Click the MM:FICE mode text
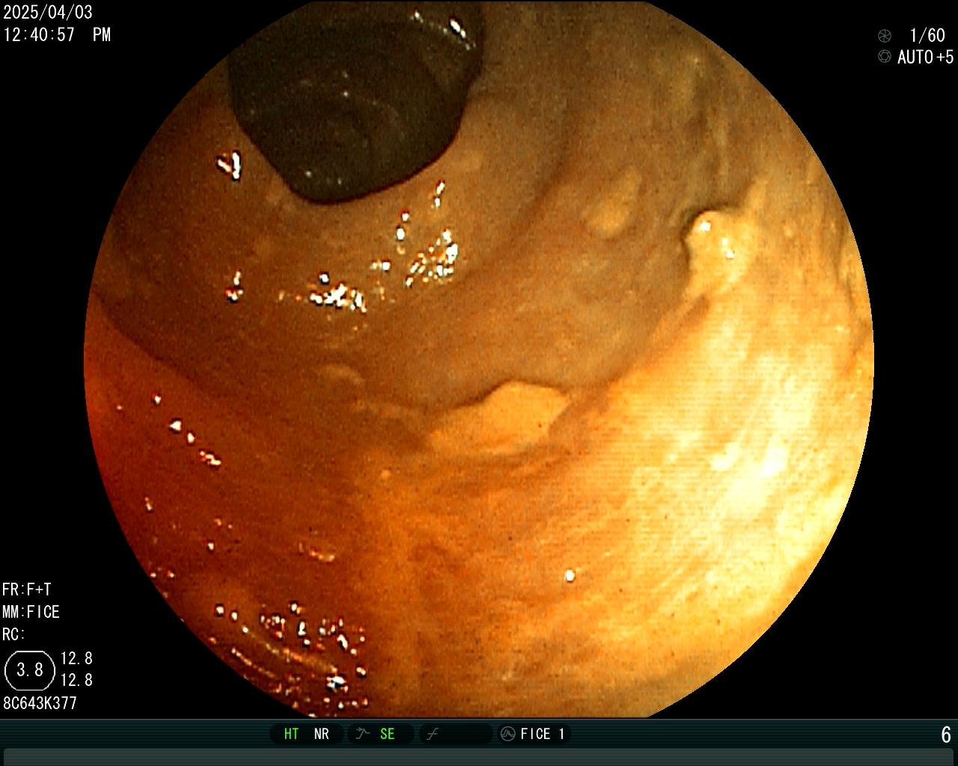Viewport: 958px width, 766px height. [x=31, y=612]
